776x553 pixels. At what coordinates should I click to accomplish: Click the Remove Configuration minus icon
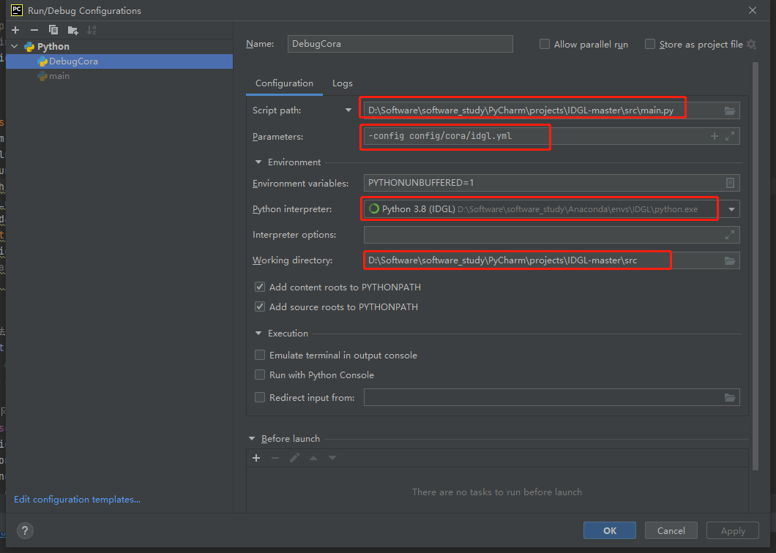pos(34,29)
